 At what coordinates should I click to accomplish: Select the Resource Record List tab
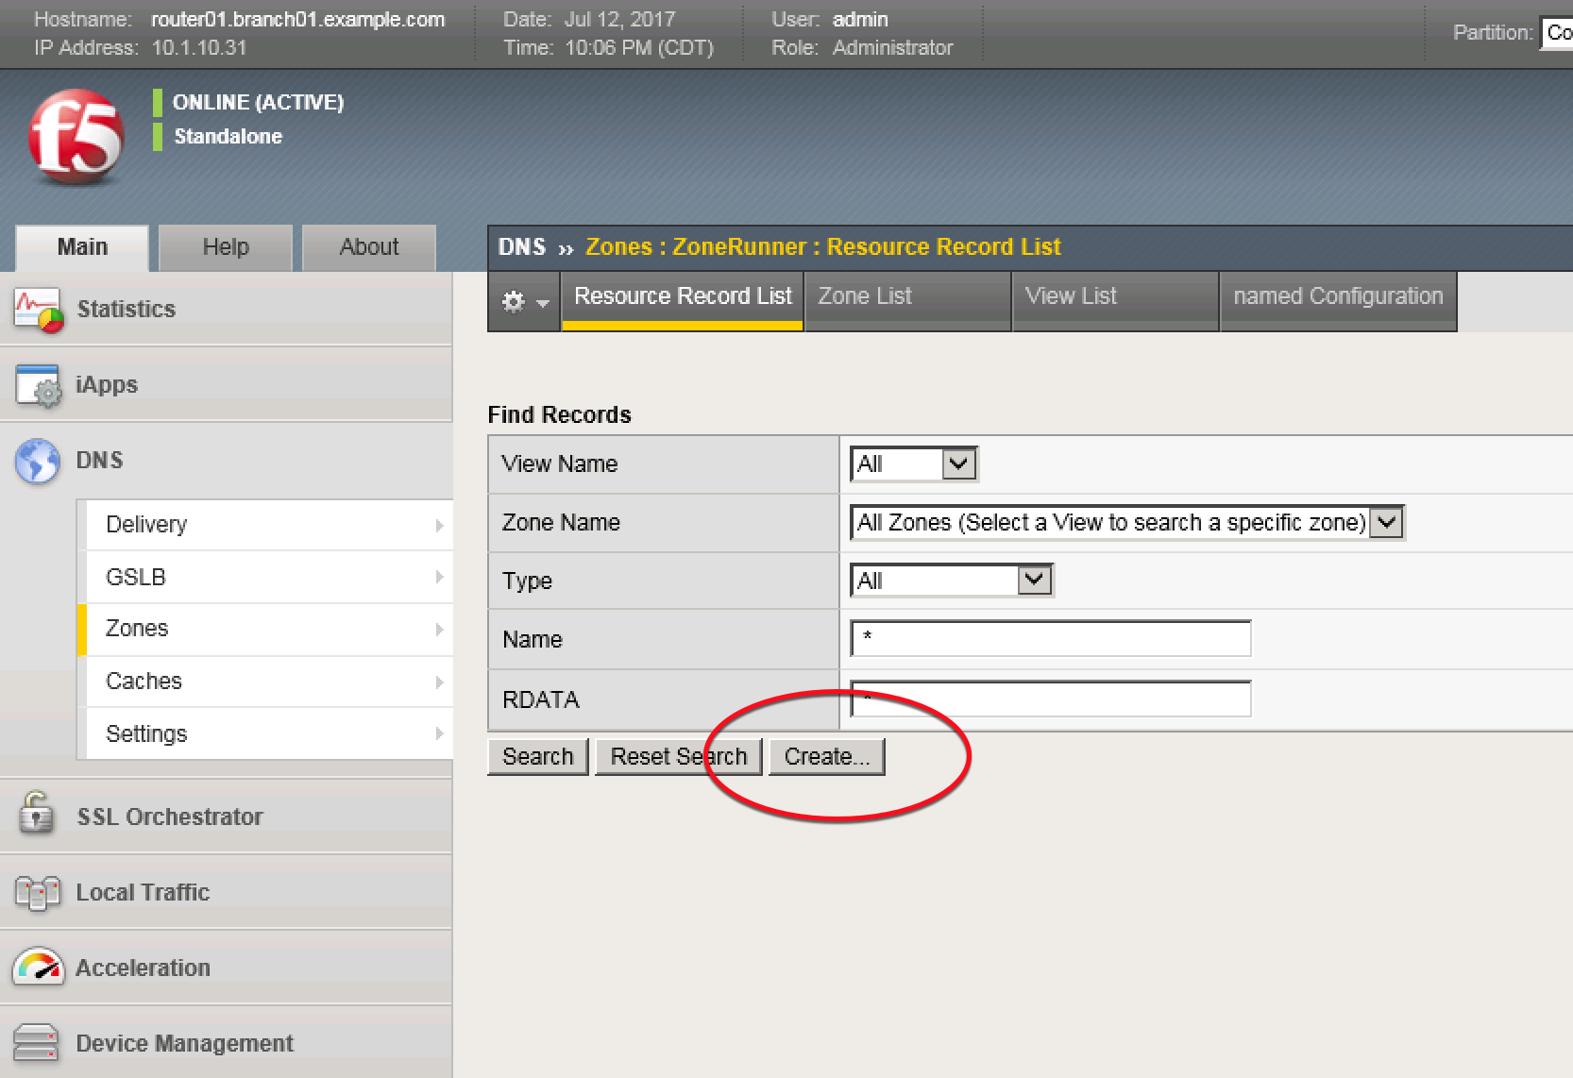(x=683, y=300)
